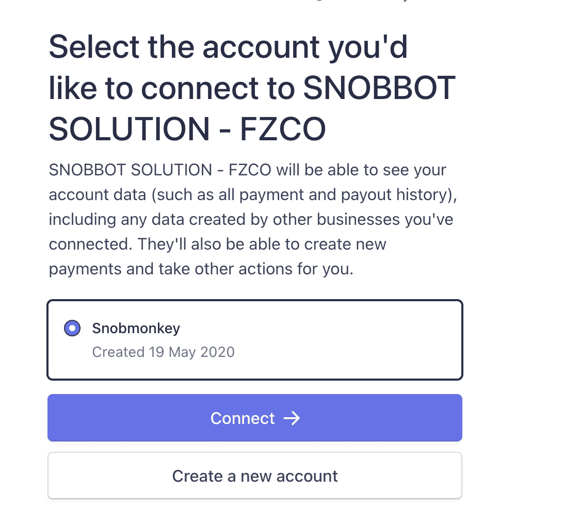Click the Select the account heading
This screenshot has width=580, height=524.
pyautogui.click(x=252, y=88)
